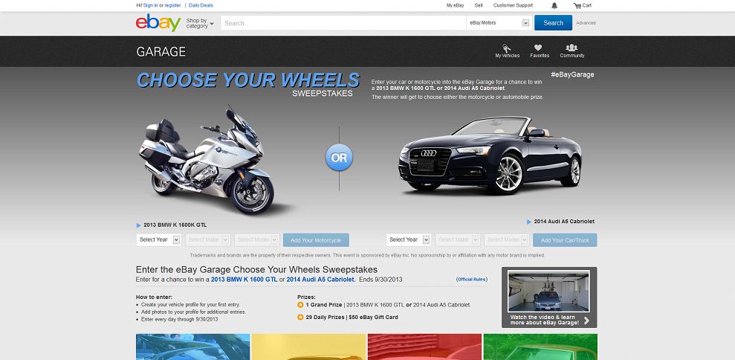
Task: Open motorcycle Select Model dropdown
Action: pos(257,240)
